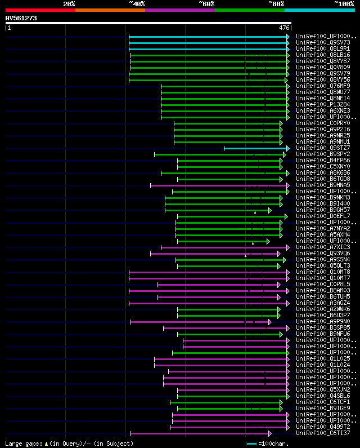Viewport: 360px width, 448px height.
Task: Select hit label UniRef100_Q499T2
Action: coord(323,427)
